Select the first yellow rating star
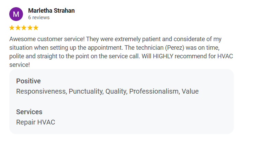The width and height of the screenshot is (264, 143). pyautogui.click(x=12, y=28)
